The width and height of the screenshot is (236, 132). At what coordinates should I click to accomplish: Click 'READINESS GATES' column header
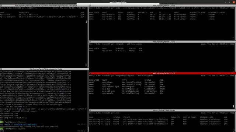click(217, 12)
